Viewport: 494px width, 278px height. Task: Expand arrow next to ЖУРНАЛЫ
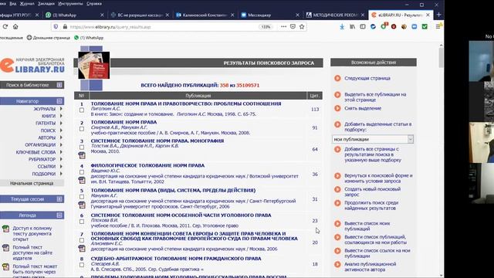[x=61, y=109]
